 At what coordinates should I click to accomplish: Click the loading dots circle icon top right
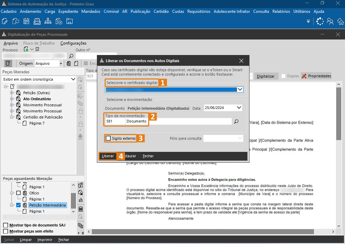[x=320, y=21]
